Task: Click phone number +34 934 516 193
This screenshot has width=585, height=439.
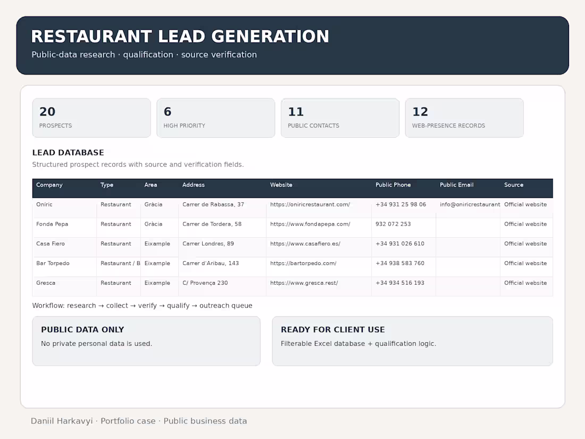Action: [400, 283]
